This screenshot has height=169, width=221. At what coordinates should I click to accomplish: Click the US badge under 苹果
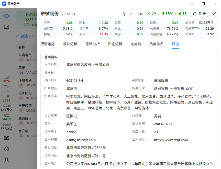pos(21,73)
